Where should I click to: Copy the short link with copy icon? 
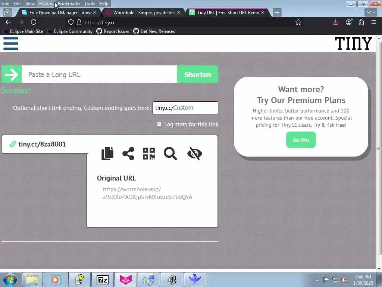[107, 154]
